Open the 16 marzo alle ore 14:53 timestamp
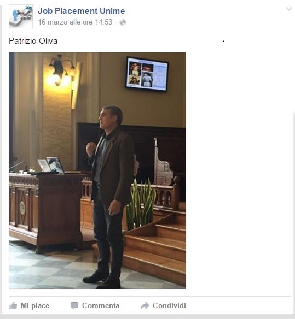 pos(75,22)
